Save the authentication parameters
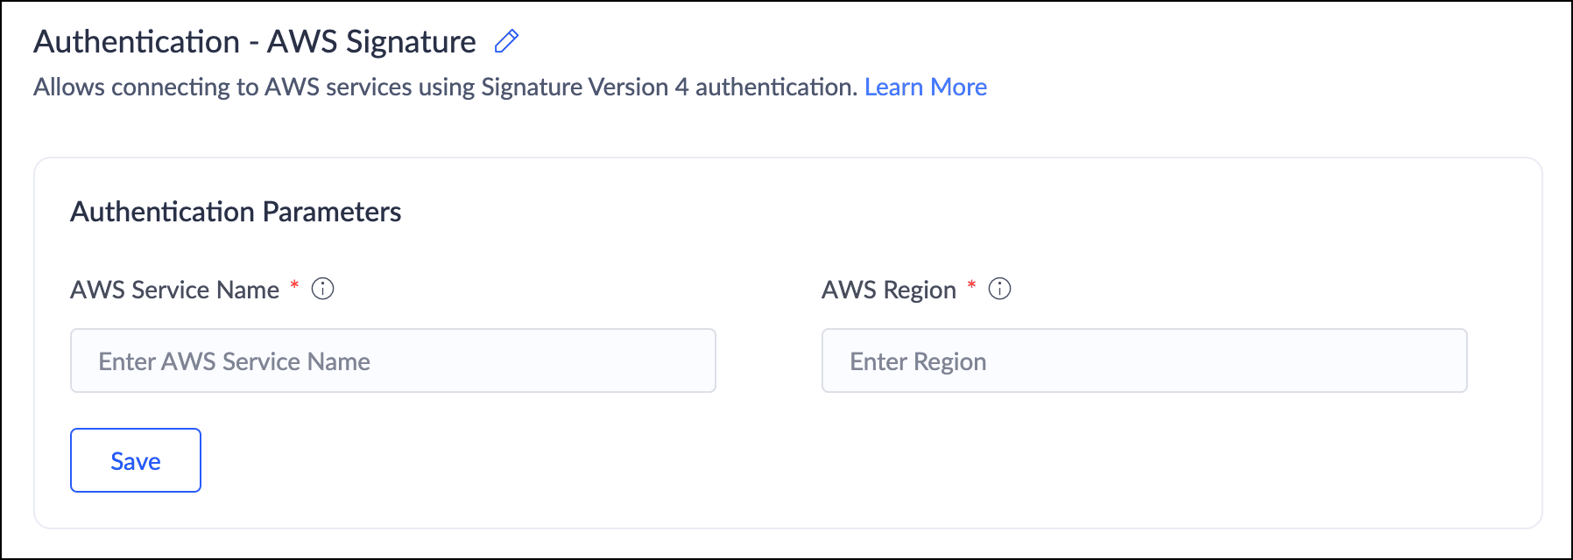This screenshot has height=560, width=1573. (136, 460)
